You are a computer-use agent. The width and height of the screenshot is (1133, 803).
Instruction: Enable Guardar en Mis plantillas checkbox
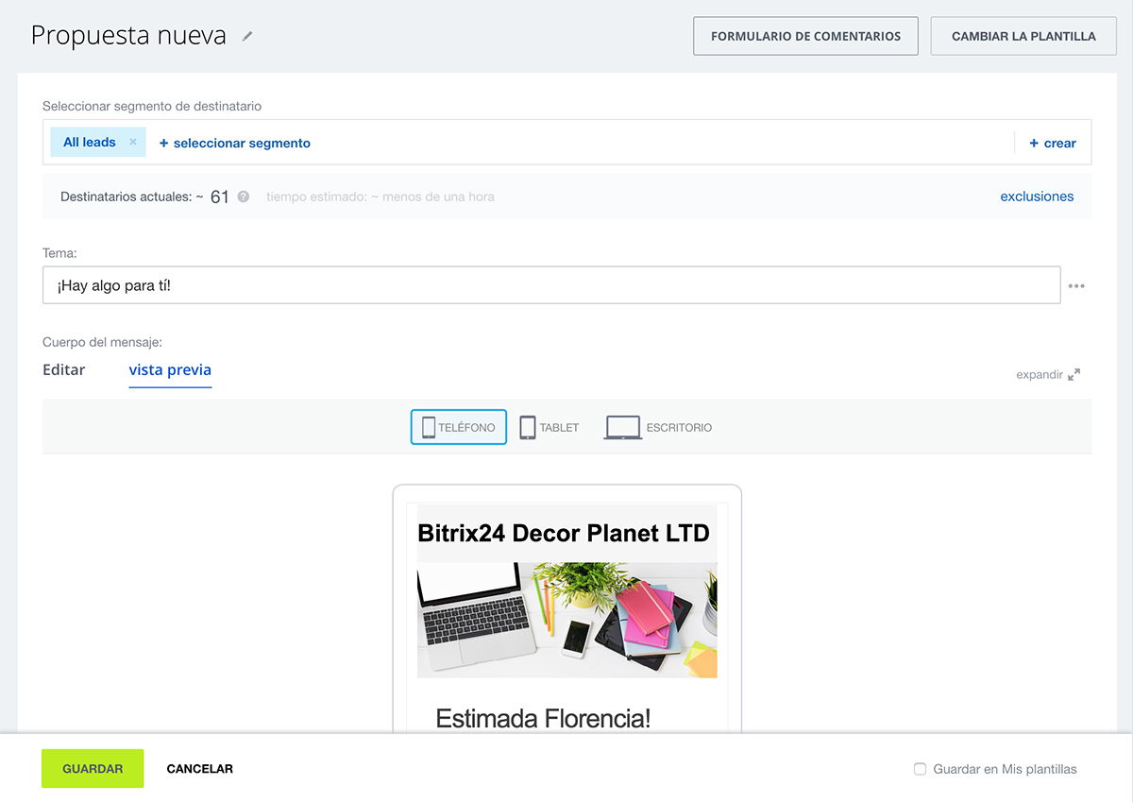[x=920, y=769]
